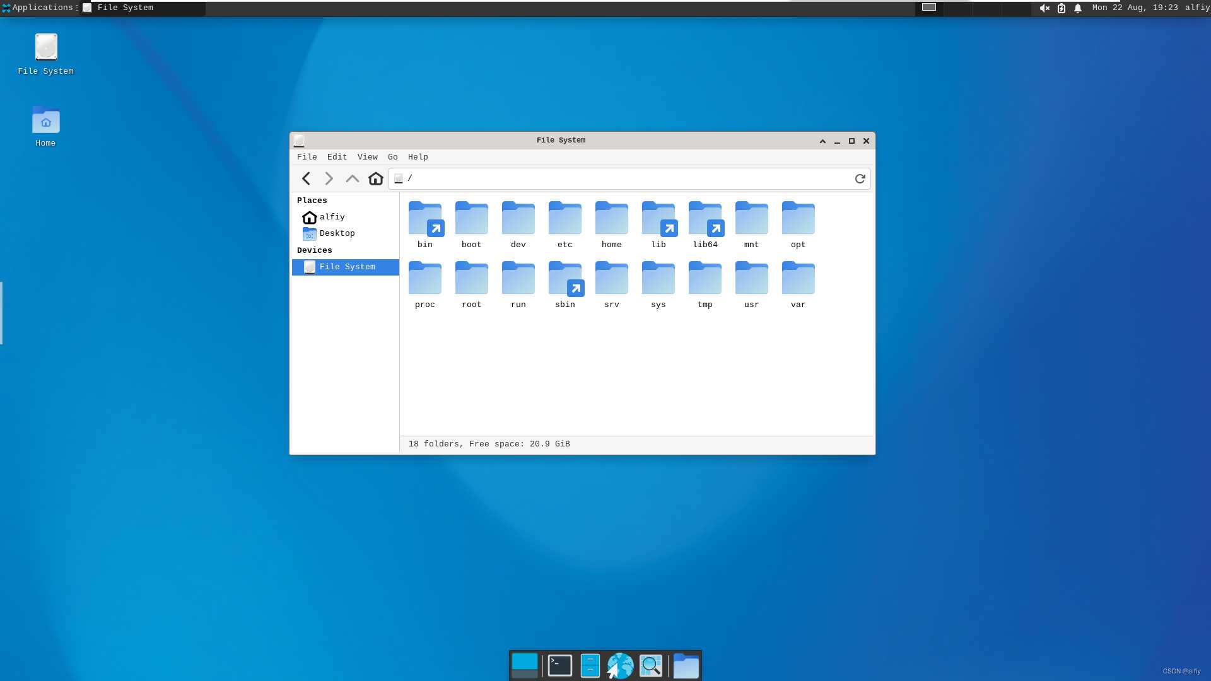The width and height of the screenshot is (1211, 681).
Task: Click File System window button in the top panel
Action: pyautogui.click(x=143, y=8)
